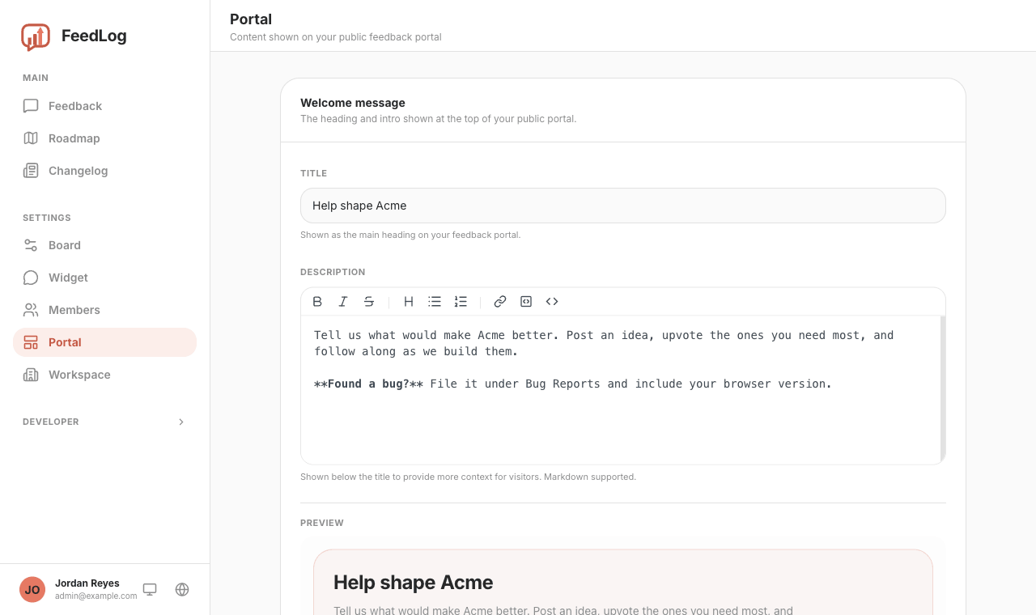Go to the Changelog page
The width and height of the screenshot is (1036, 615).
104,171
